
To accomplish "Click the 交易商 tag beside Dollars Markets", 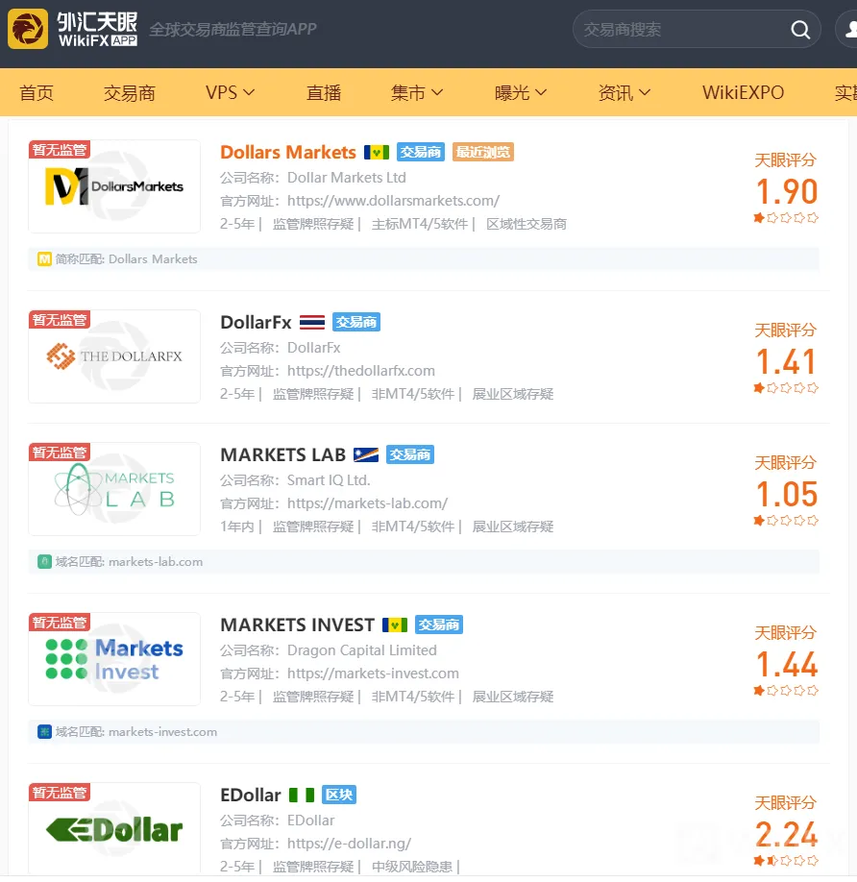I will pos(421,152).
